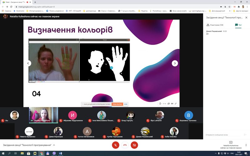The width and height of the screenshot is (250, 156).
Task: Expand meeting details chevron beside the section title
Action: pyautogui.click(x=54, y=145)
